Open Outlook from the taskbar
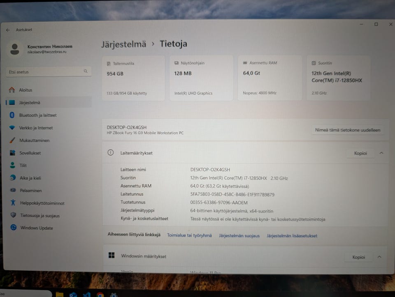 [x=73, y=295]
